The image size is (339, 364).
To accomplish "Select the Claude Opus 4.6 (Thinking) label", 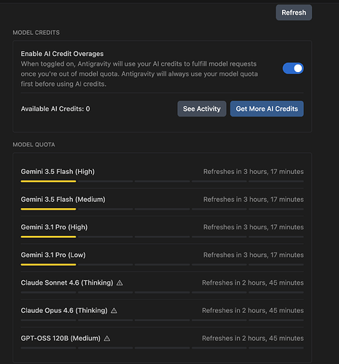I will pos(64,310).
